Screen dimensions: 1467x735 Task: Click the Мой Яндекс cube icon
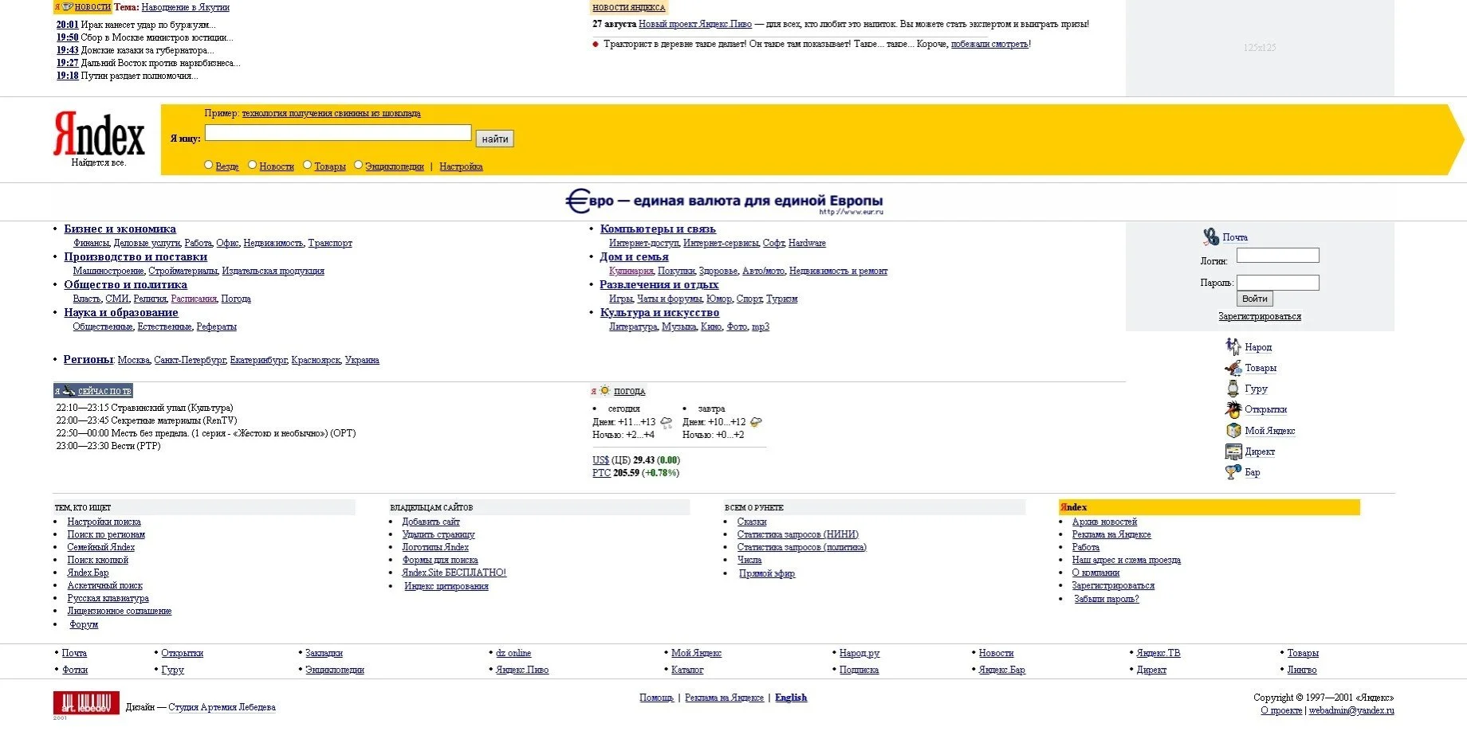click(x=1233, y=430)
